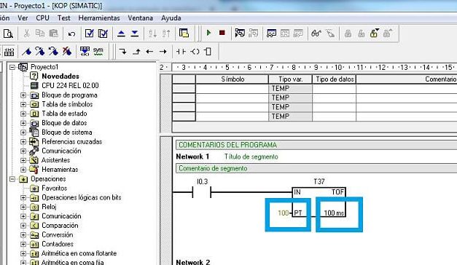Expand the Tabla de símbolos node

23,105
